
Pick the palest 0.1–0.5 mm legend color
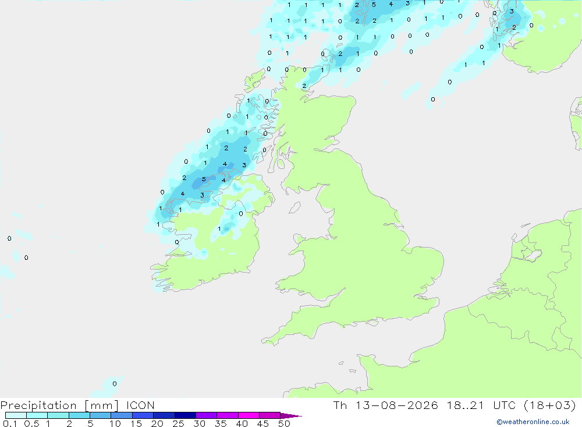coord(16,415)
